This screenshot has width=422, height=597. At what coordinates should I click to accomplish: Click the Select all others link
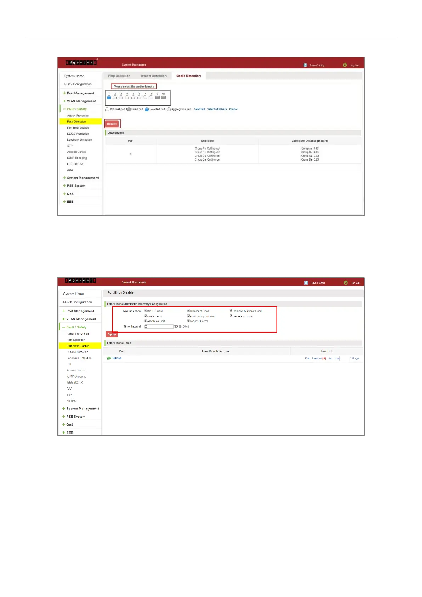(217, 109)
